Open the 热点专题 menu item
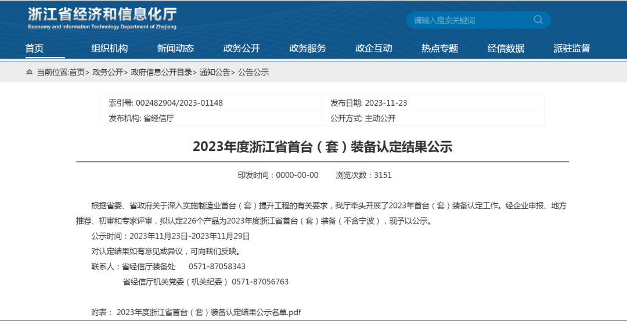 click(439, 48)
